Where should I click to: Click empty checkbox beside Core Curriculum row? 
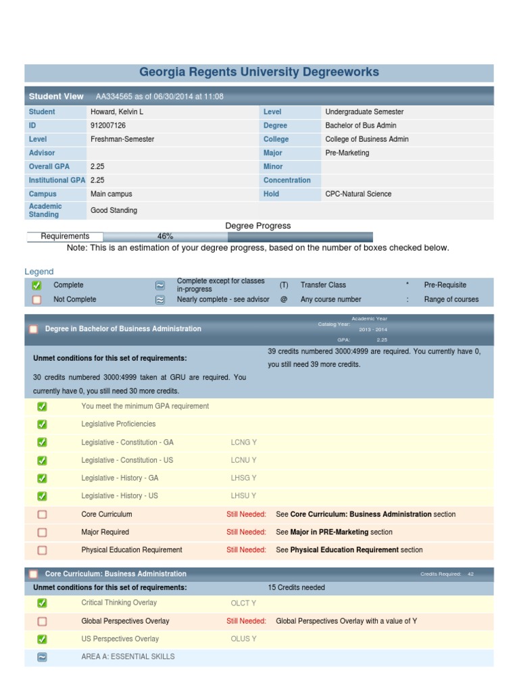tap(42, 514)
